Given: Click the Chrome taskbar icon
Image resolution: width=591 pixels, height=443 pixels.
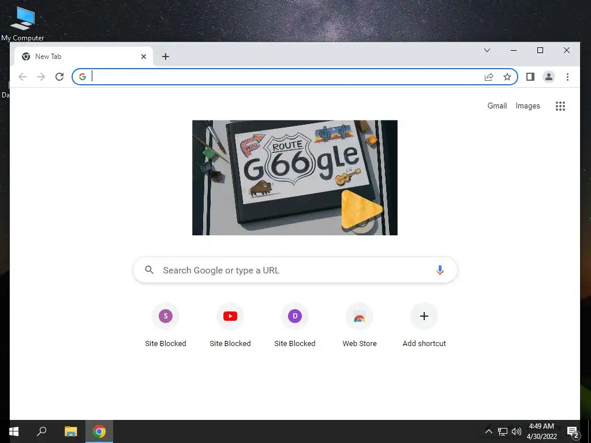Looking at the screenshot, I should click(x=99, y=431).
